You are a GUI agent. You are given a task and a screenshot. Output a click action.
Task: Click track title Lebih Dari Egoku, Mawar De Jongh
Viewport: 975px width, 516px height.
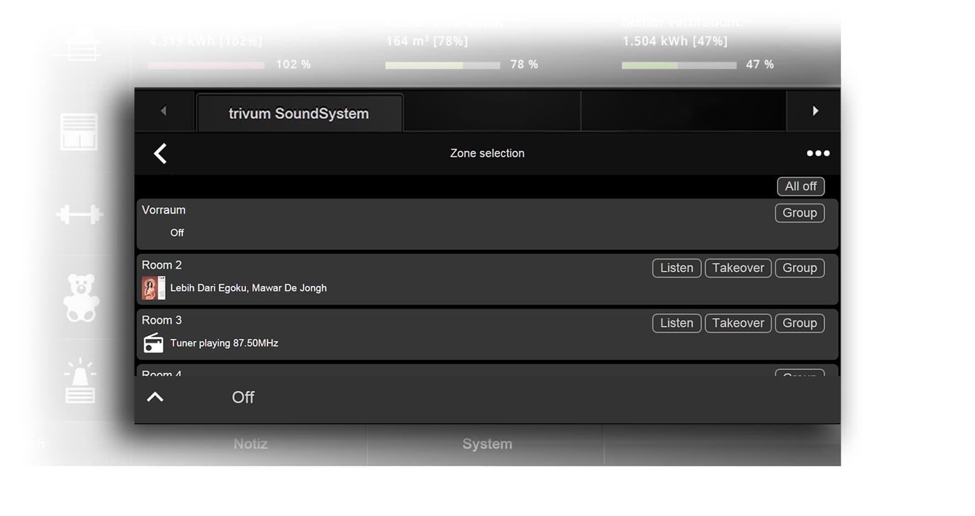click(x=248, y=288)
